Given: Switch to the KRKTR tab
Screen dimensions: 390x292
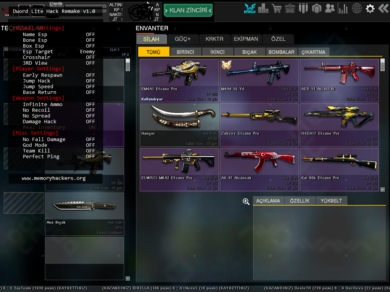Looking at the screenshot, I should coord(214,39).
